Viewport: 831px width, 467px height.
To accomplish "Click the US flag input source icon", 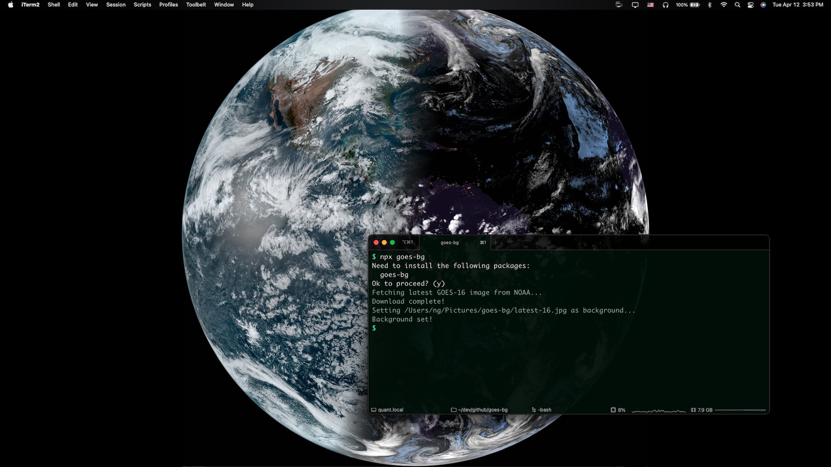I will tap(651, 5).
